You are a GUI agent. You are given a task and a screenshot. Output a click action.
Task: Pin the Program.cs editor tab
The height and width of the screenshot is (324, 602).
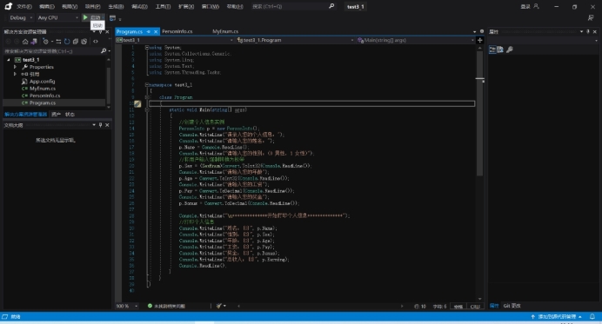(x=149, y=32)
